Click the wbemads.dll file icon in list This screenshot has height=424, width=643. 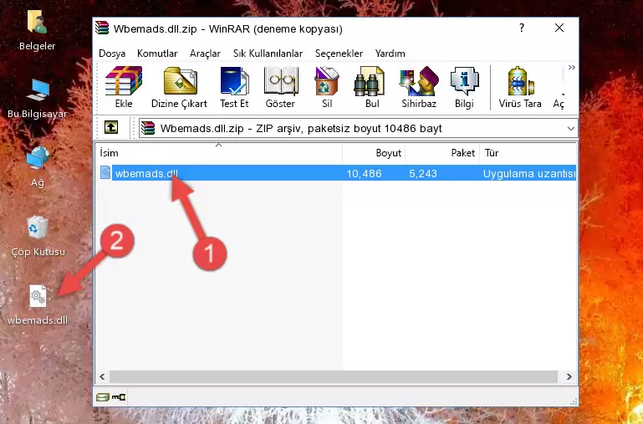coord(105,172)
